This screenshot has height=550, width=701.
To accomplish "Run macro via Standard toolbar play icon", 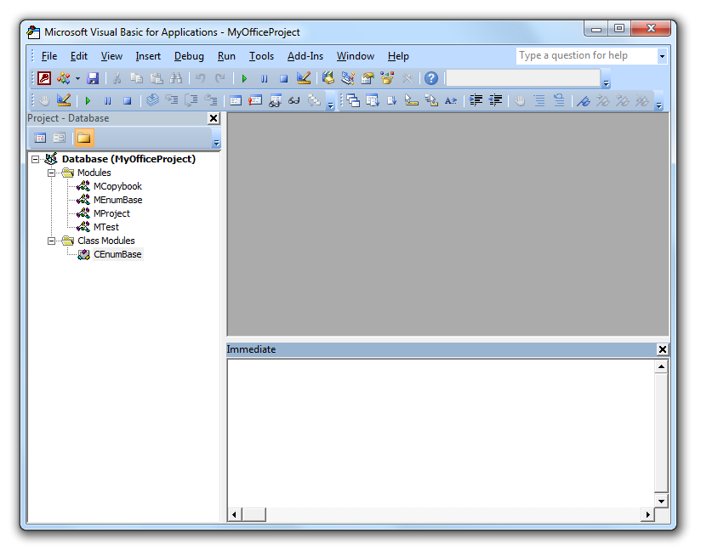I will tap(244, 79).
